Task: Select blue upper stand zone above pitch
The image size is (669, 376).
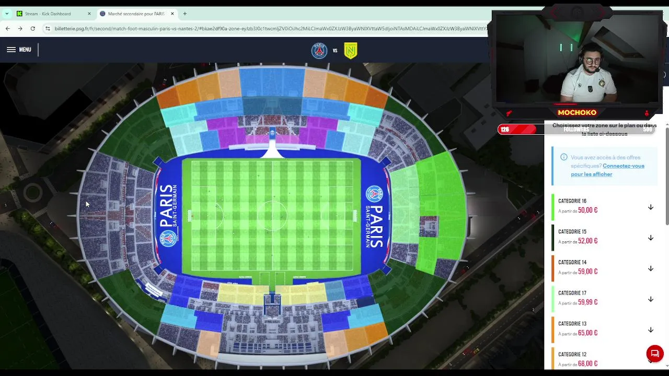Action: (x=272, y=83)
